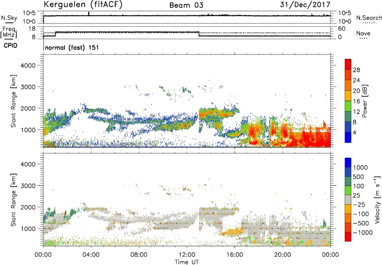Click the blue bottom swatch of Power colorbar
Image resolution: width=382 pixels, height=265 pixels.
click(348, 137)
